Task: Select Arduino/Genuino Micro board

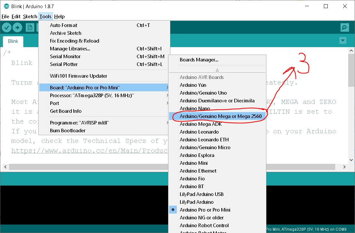Action: point(217,148)
